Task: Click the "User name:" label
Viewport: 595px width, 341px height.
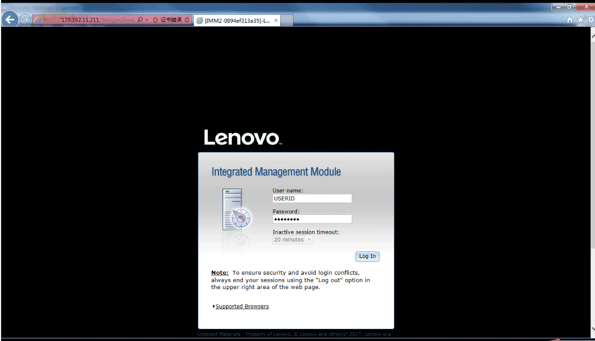Action: point(288,191)
